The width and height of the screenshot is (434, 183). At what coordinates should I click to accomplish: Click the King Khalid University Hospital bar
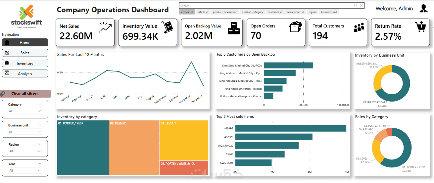click(x=273, y=88)
